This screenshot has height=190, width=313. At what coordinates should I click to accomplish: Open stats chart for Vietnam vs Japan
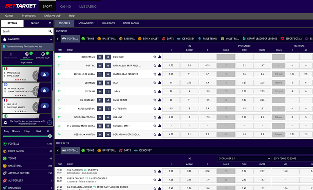coord(159,92)
